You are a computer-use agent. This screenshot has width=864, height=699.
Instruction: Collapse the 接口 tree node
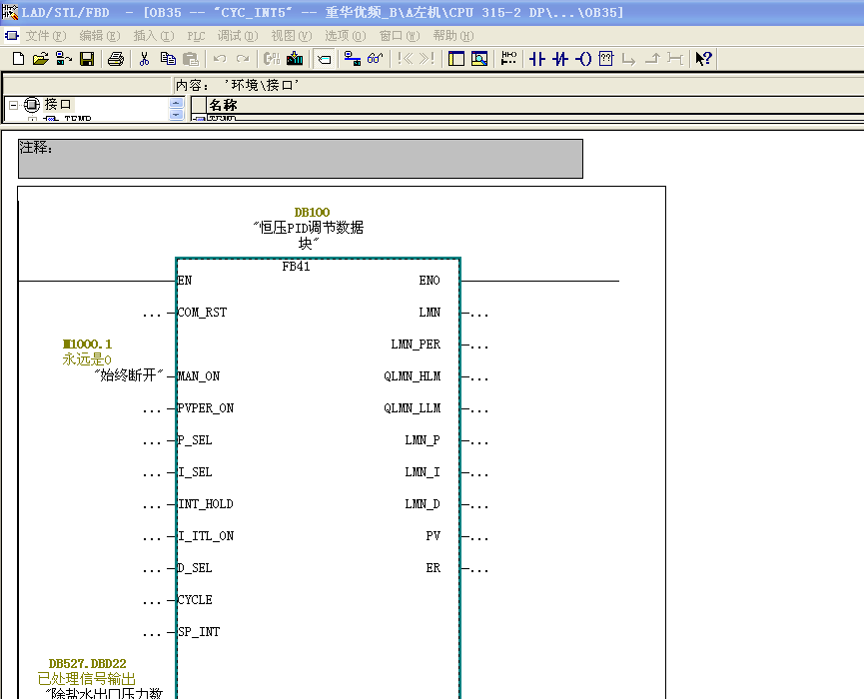point(13,105)
